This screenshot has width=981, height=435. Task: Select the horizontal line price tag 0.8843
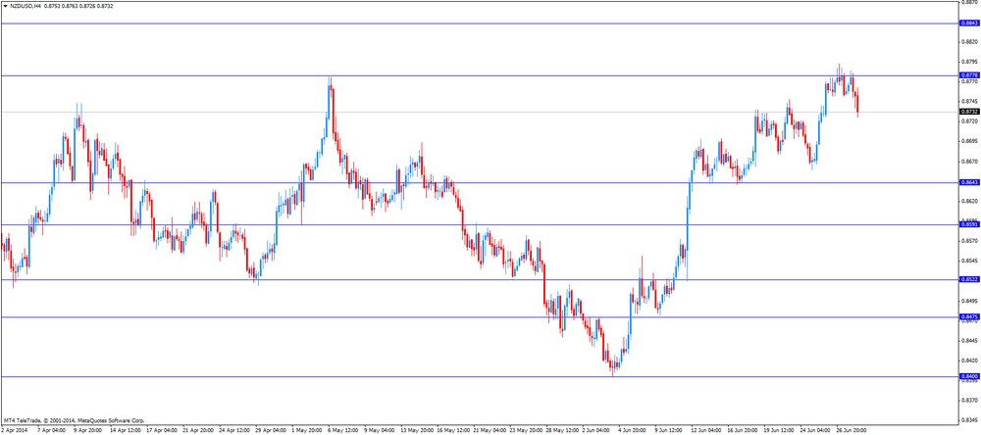click(x=969, y=24)
